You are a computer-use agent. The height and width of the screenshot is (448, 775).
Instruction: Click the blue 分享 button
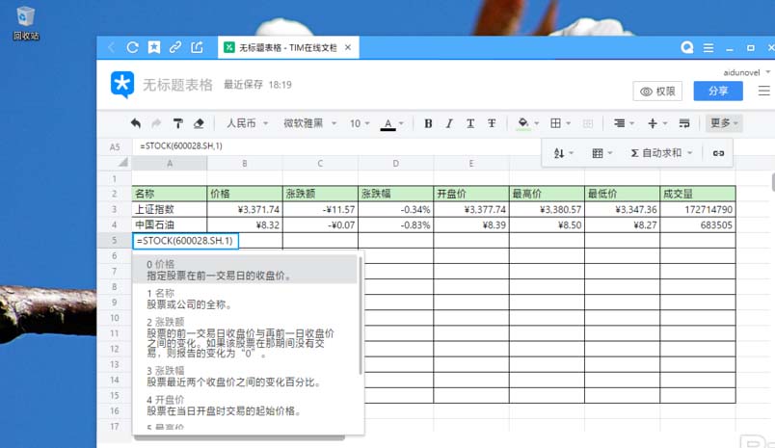718,91
